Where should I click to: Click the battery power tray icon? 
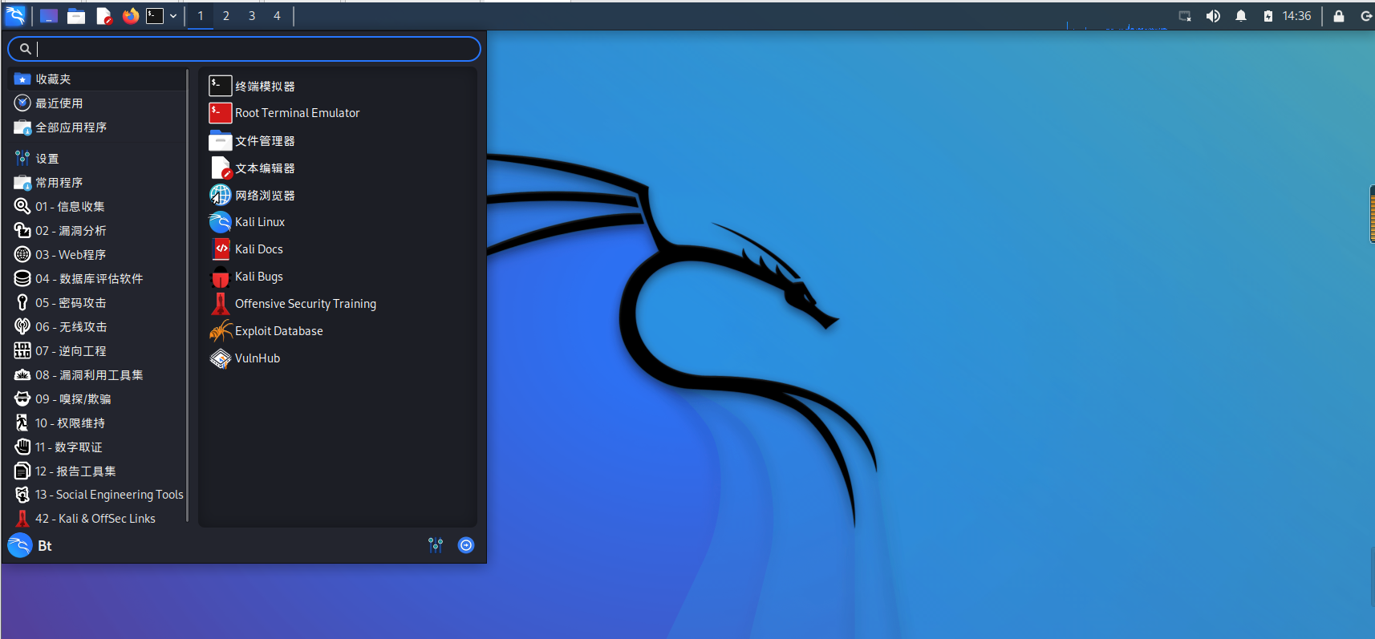[x=1268, y=16]
